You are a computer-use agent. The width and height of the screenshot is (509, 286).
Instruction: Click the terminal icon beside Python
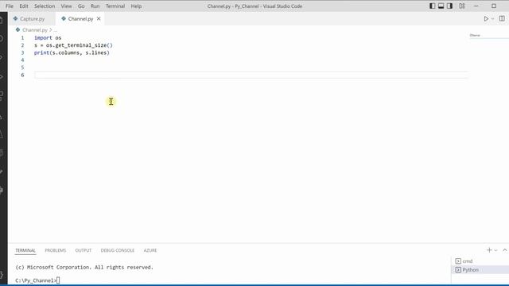pos(458,270)
